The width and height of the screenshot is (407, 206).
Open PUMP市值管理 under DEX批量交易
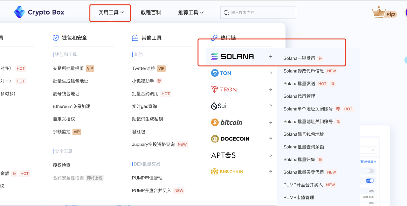tap(147, 178)
